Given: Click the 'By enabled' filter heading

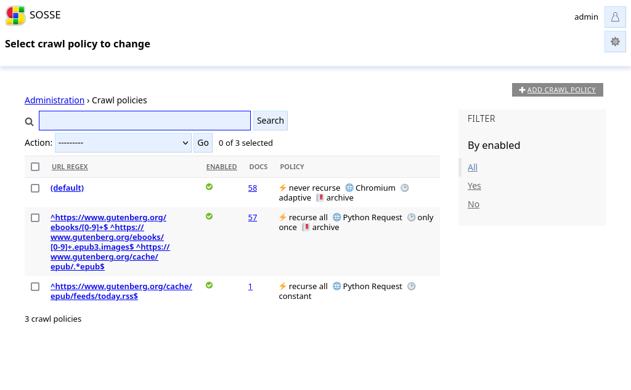Looking at the screenshot, I should coord(494,145).
